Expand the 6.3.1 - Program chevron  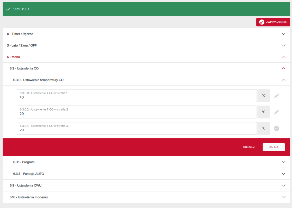283,162
